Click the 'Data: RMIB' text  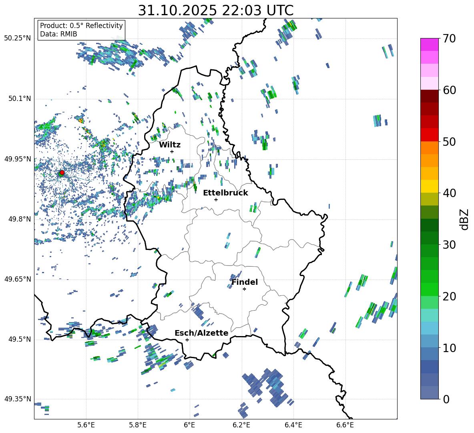(x=58, y=34)
